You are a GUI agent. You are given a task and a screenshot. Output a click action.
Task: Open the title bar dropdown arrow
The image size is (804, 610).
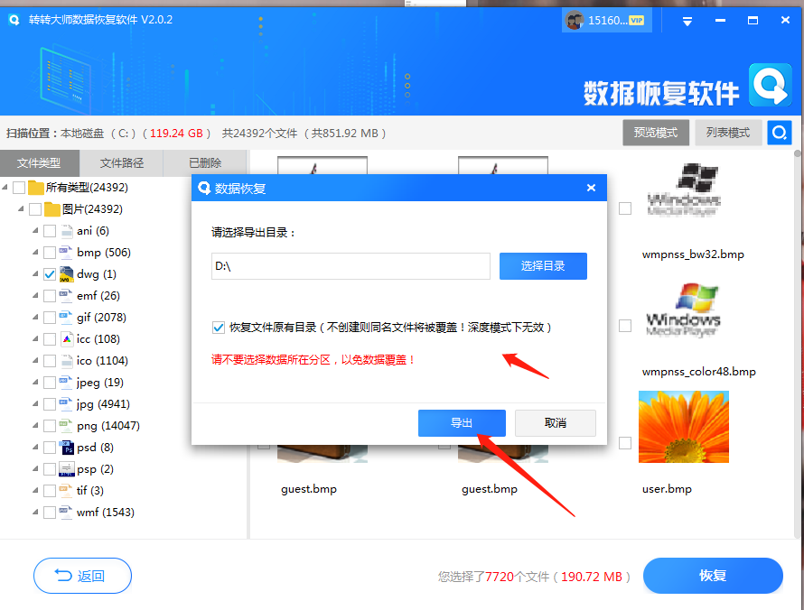point(687,19)
